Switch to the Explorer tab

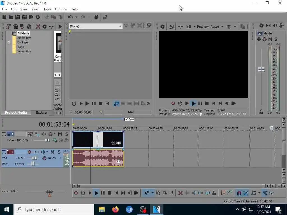[41, 113]
